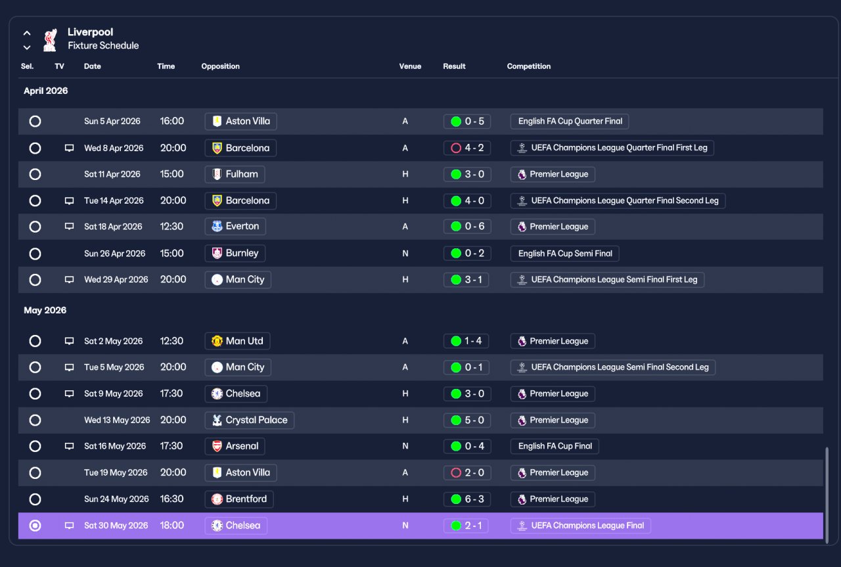Image resolution: width=841 pixels, height=567 pixels.
Task: Open the 2 - 0 result at Aston Villa
Action: (x=466, y=472)
